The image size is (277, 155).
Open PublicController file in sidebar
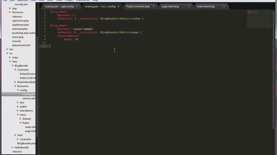(28, 78)
